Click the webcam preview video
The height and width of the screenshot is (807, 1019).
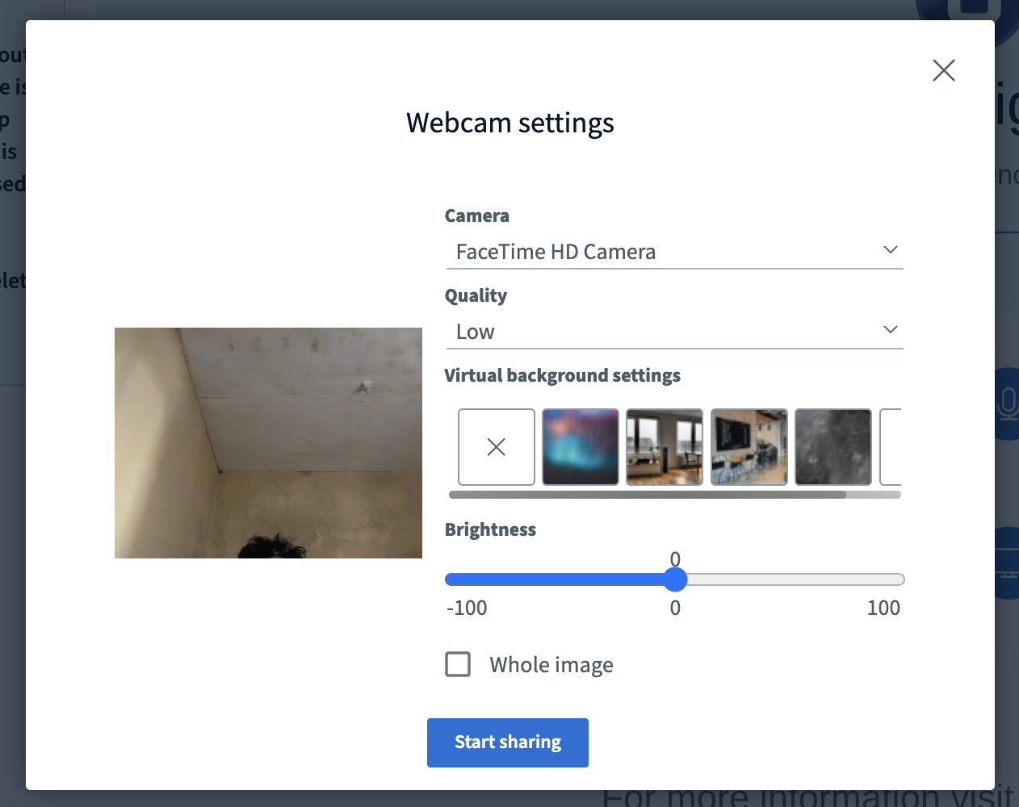click(268, 443)
